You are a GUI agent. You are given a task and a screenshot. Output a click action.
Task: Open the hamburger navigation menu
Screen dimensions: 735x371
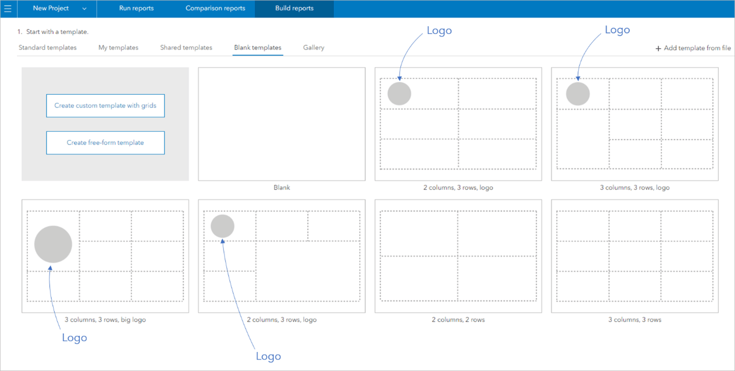click(8, 8)
